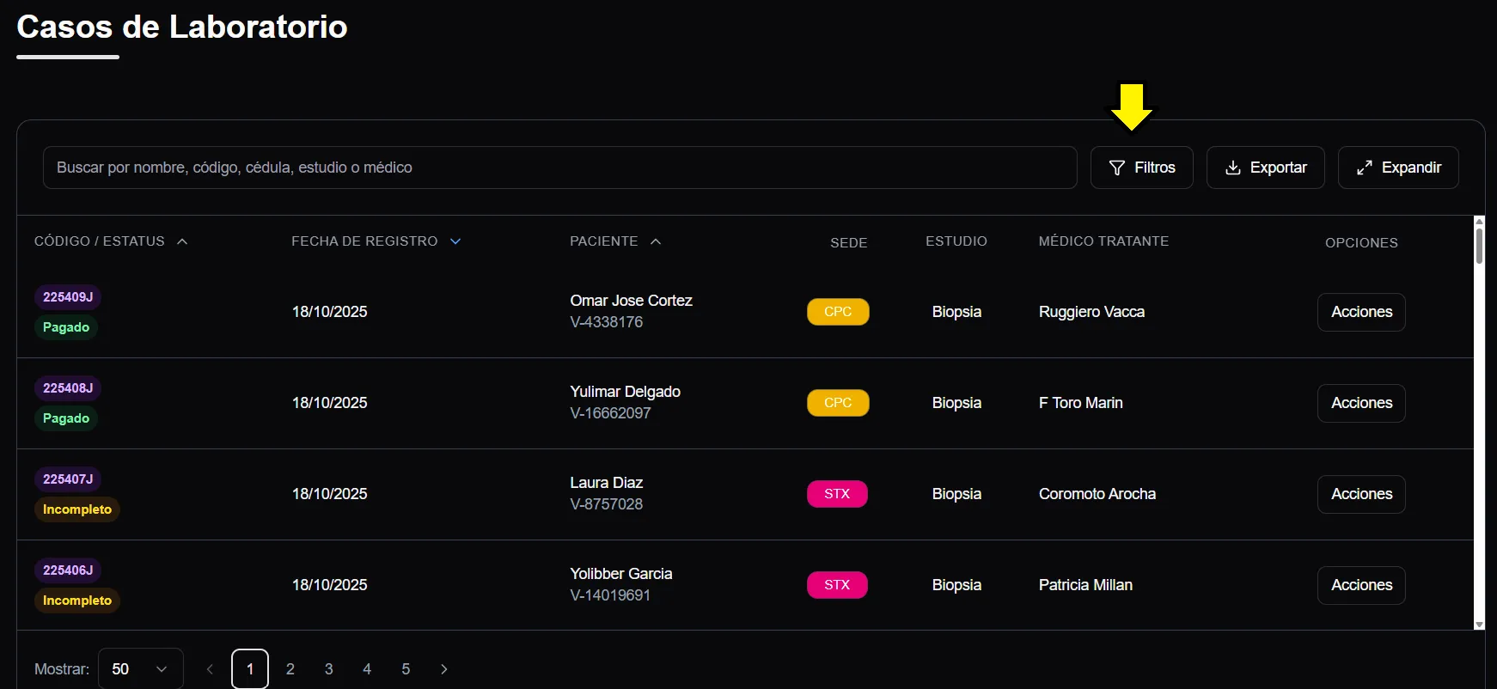Go to next page arrow
The image size is (1497, 689).
(x=443, y=669)
